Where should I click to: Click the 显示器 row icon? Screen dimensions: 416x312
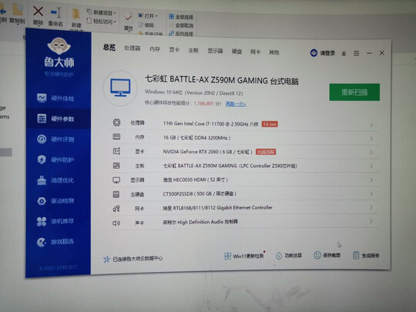click(x=116, y=179)
